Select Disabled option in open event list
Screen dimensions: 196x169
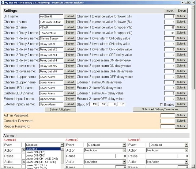click(43, 149)
